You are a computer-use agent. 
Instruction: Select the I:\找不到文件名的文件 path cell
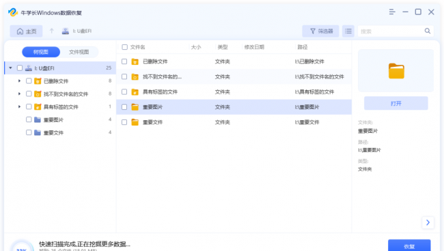click(320, 76)
